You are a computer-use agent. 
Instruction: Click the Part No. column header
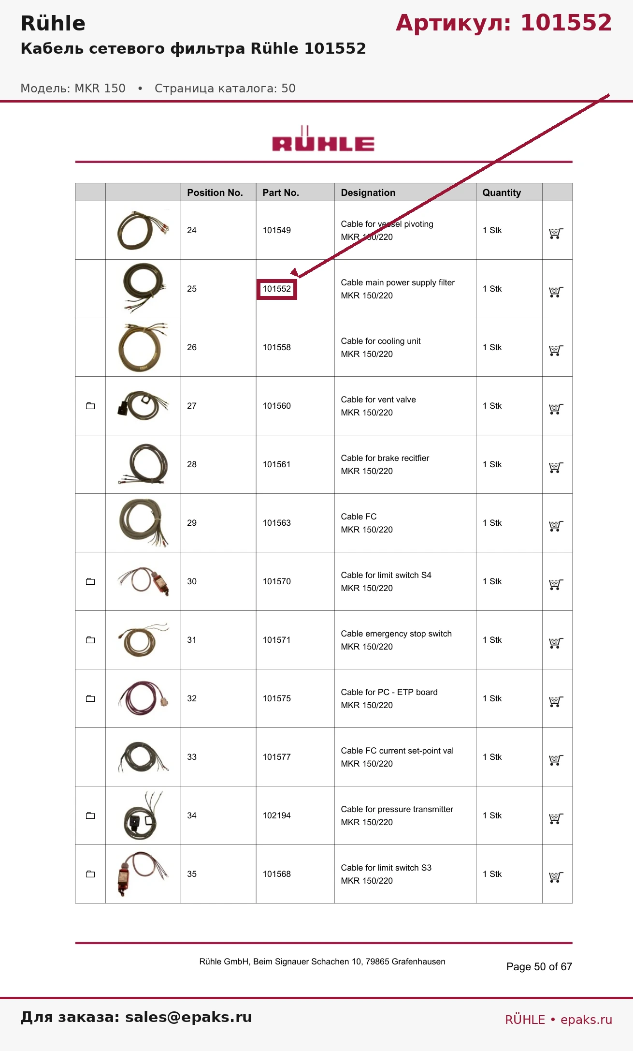point(281,192)
